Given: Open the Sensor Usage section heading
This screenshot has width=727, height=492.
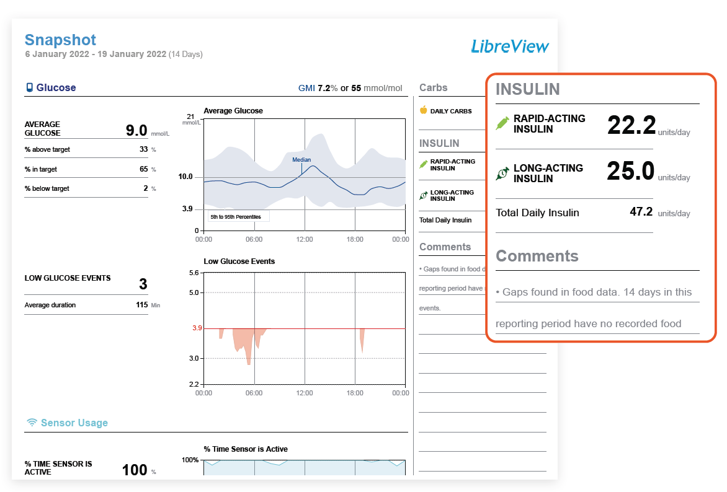Looking at the screenshot, I should point(74,423).
